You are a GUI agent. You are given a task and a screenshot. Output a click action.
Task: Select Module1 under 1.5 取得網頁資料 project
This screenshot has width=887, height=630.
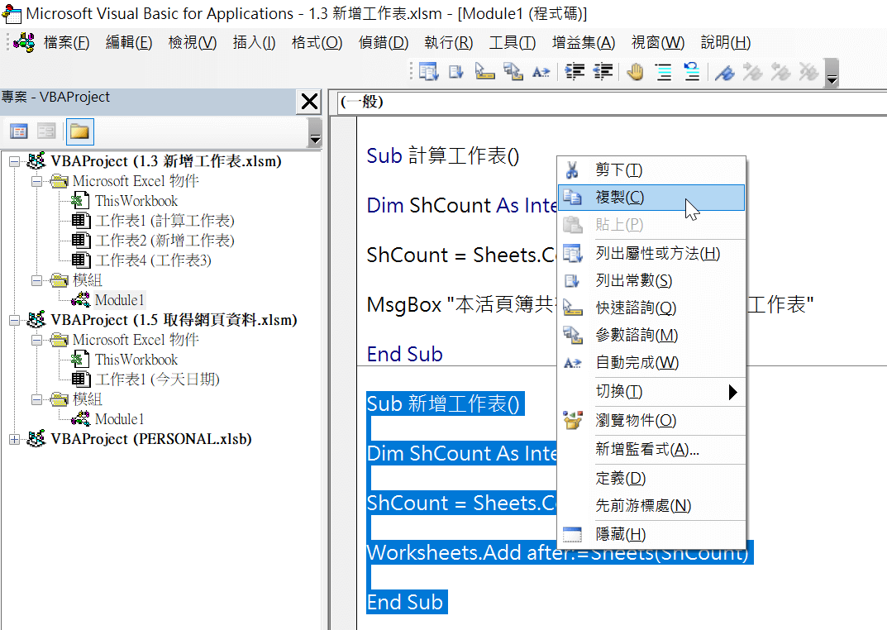(x=119, y=419)
